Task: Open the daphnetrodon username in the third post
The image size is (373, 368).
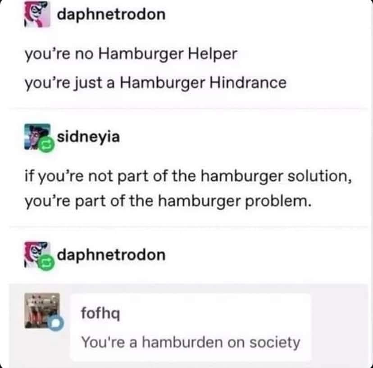Action: [111, 255]
